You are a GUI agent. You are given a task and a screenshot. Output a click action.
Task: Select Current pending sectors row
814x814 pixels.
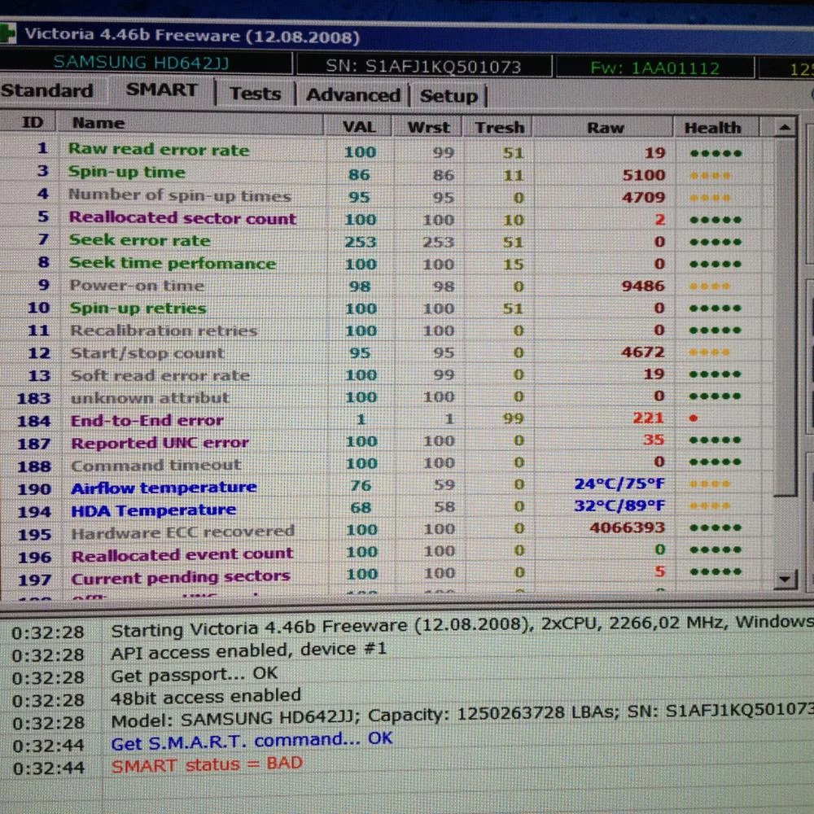(387, 575)
